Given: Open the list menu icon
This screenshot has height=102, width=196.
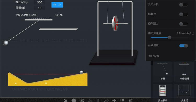Looking at the screenshot, I should coord(122,100).
